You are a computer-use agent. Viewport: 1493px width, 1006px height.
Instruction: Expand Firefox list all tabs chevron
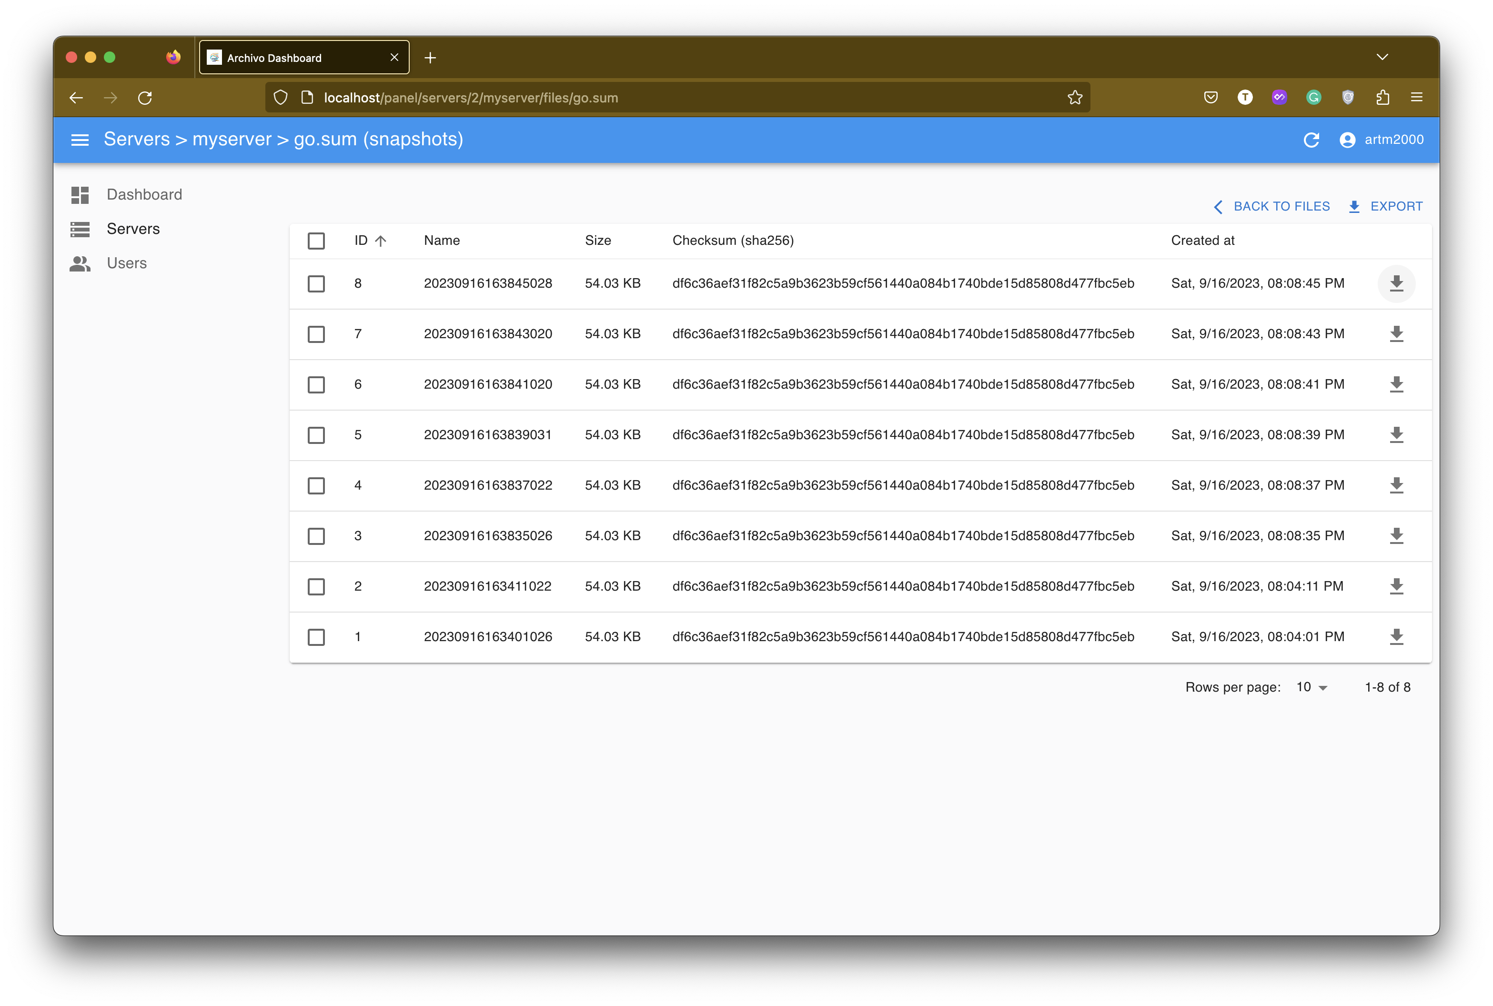click(1382, 57)
